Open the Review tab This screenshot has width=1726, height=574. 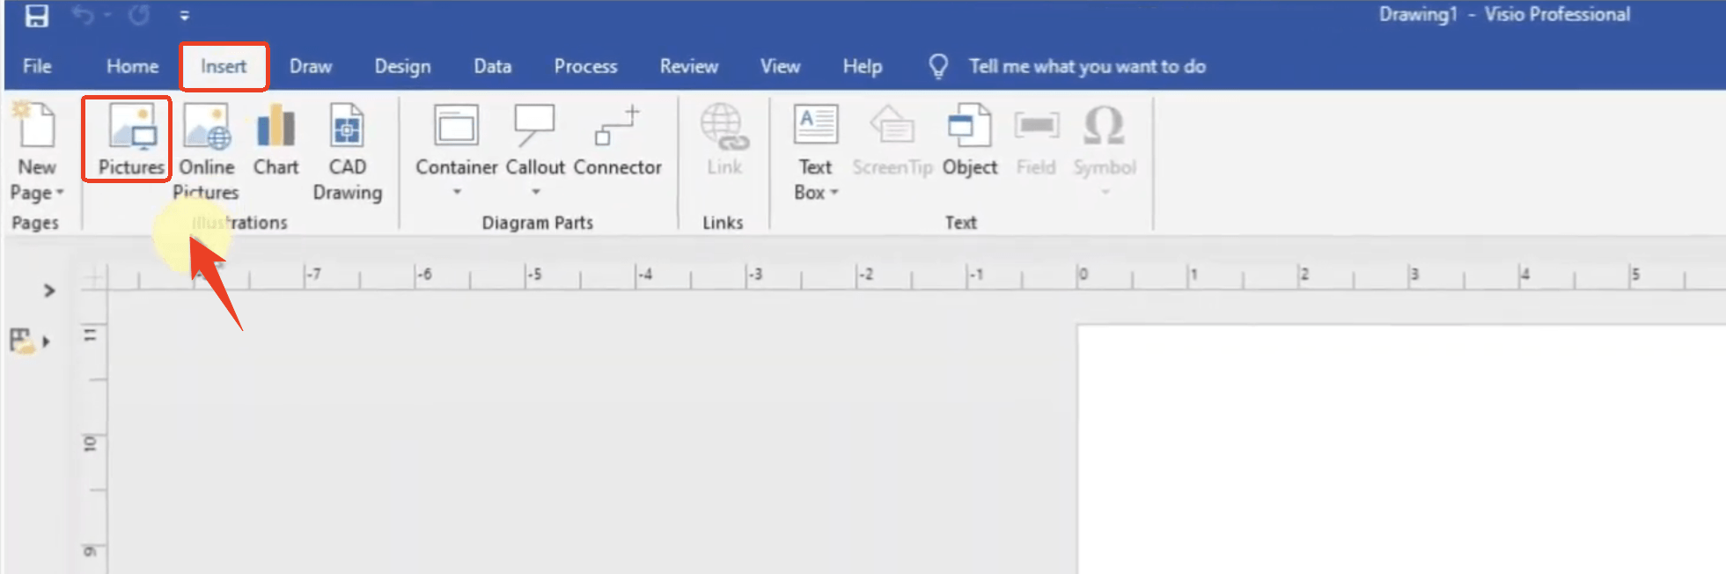point(689,66)
